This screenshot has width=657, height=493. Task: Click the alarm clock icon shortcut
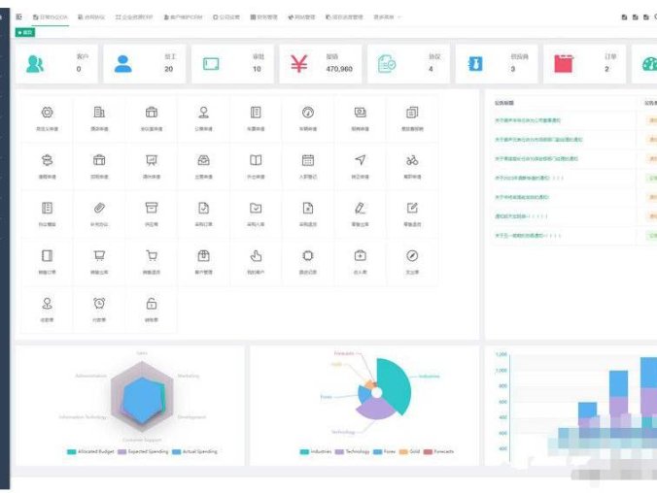coord(99,304)
